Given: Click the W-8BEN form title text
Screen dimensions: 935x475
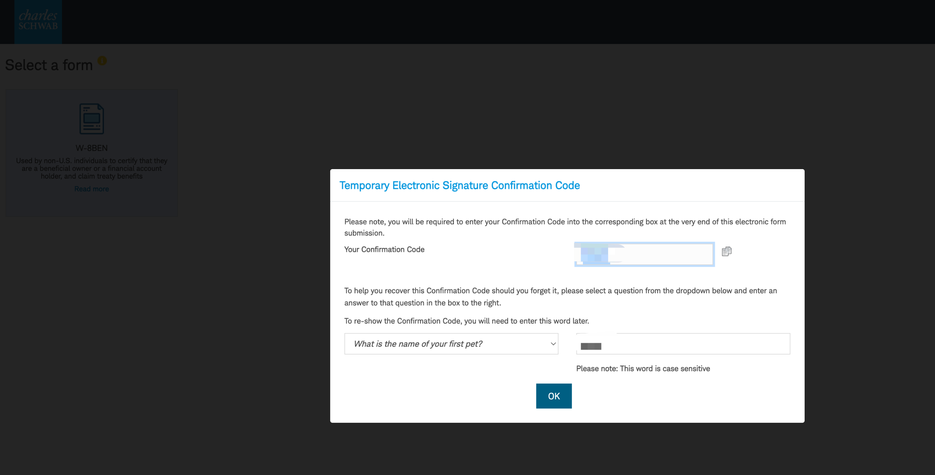Looking at the screenshot, I should pos(92,148).
